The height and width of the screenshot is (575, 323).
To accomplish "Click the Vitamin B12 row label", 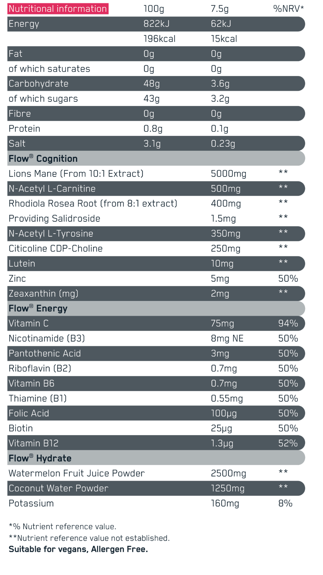I will point(33,443).
